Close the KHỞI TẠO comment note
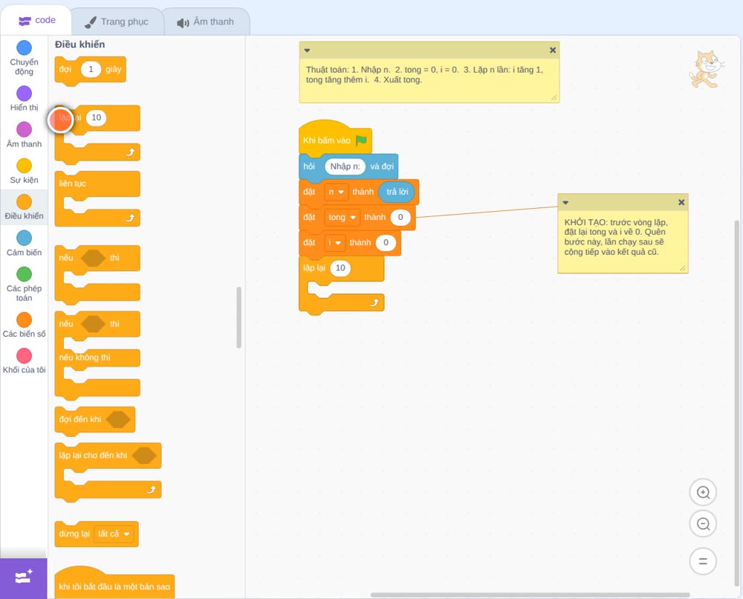Image resolution: width=743 pixels, height=599 pixels. (x=681, y=202)
